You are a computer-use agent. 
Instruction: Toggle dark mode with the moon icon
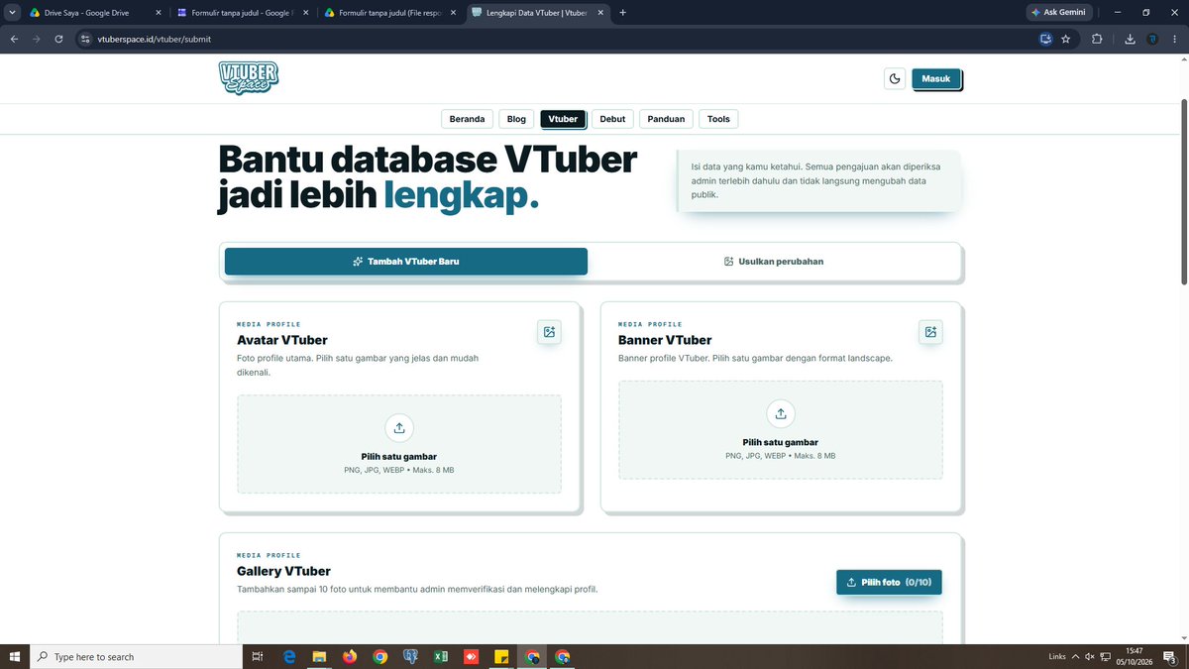(895, 78)
